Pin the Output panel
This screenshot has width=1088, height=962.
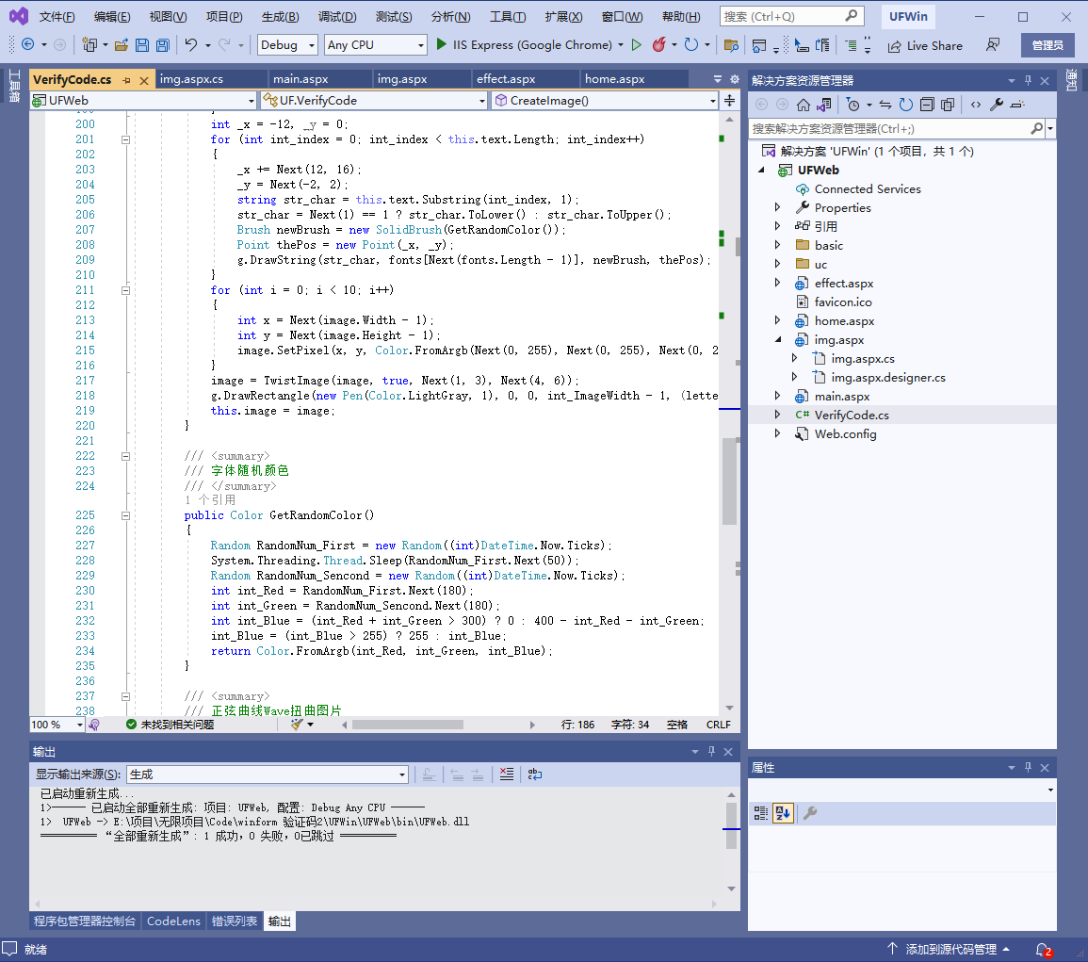click(x=711, y=752)
